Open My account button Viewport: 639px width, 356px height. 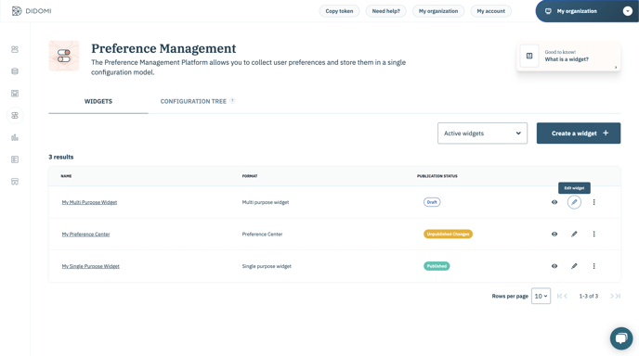[490, 11]
